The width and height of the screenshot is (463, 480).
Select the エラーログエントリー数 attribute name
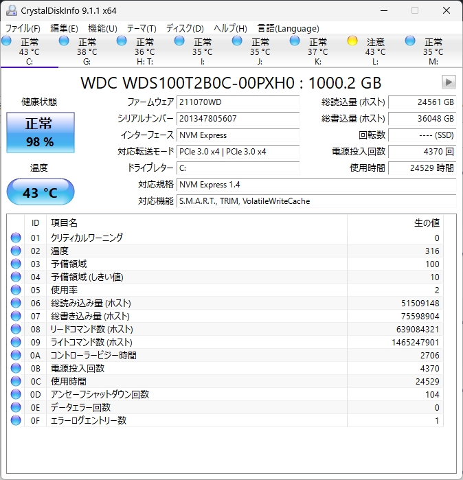89,421
